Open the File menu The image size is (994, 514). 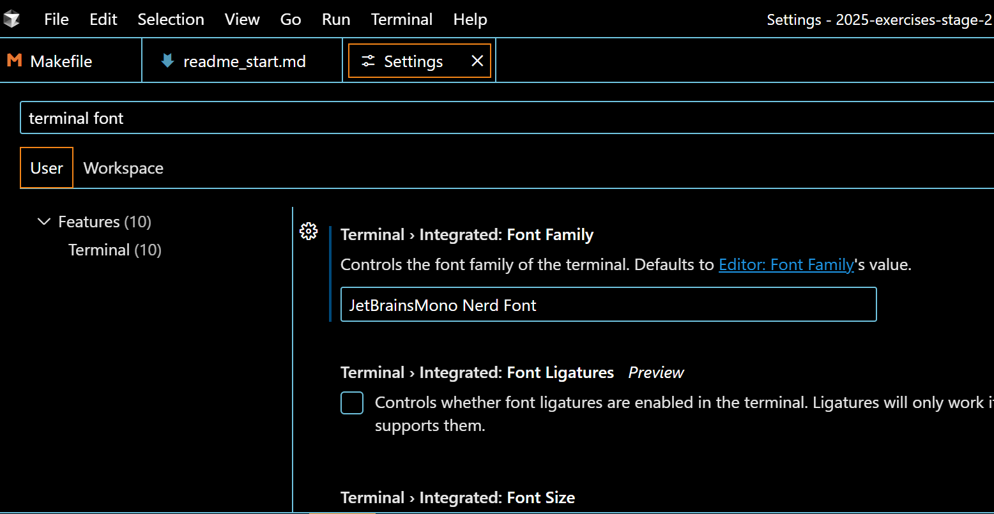[56, 19]
